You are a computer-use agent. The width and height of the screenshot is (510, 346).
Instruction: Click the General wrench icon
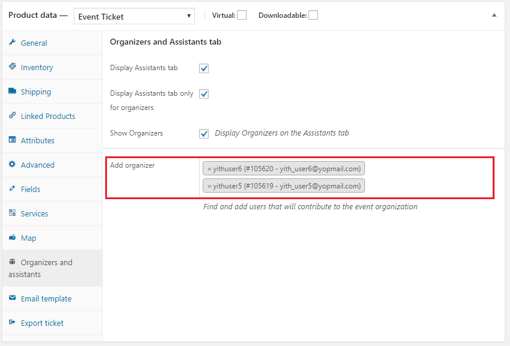pyautogui.click(x=12, y=43)
